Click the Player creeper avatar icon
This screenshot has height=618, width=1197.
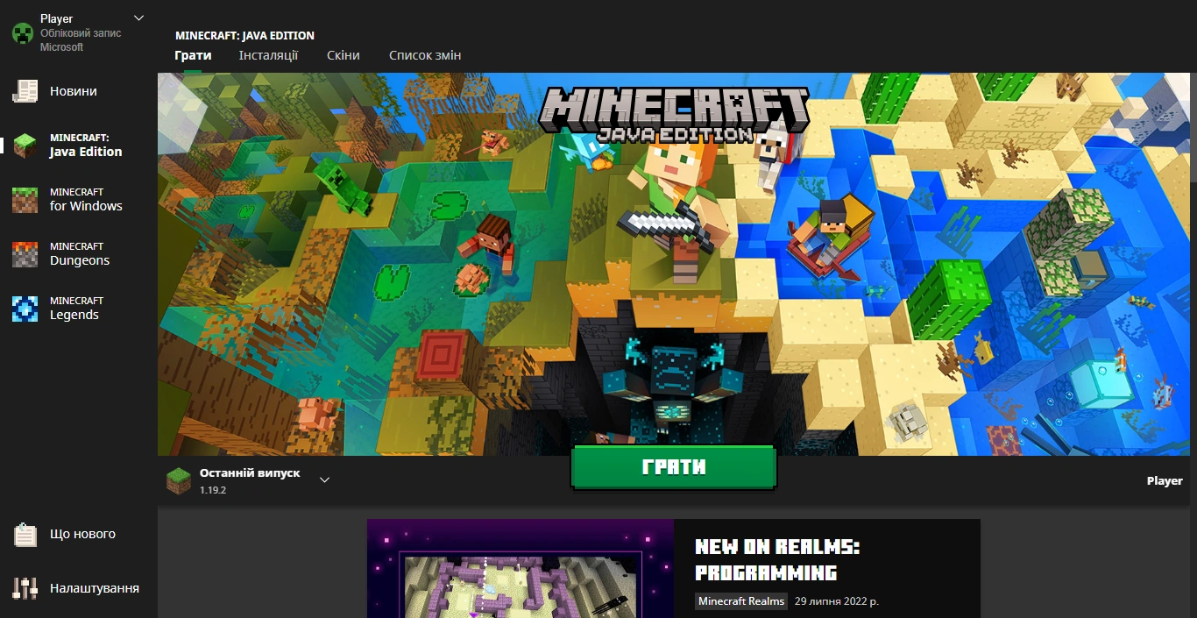[22, 33]
